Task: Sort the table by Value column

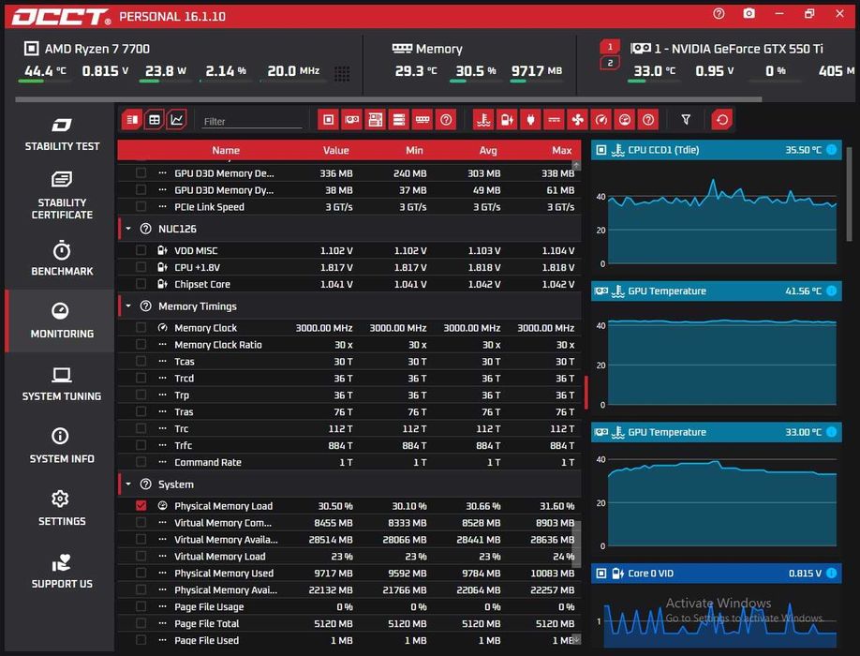Action: click(x=335, y=150)
